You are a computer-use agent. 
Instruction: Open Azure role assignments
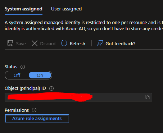(37, 119)
